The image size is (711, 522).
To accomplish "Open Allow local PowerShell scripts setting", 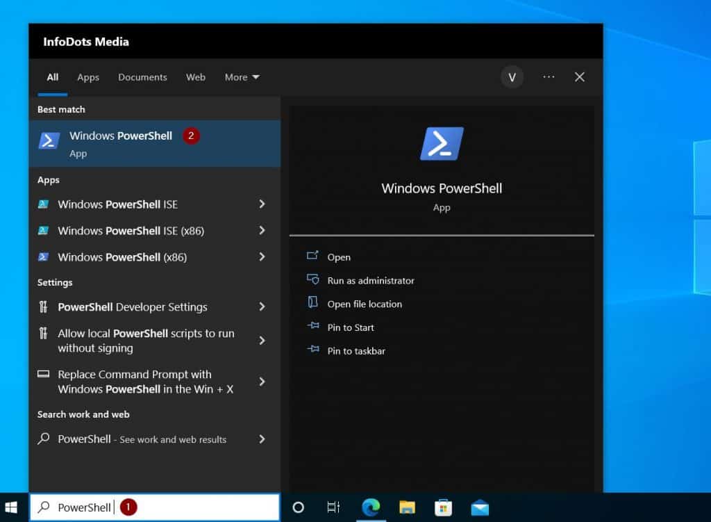I will pyautogui.click(x=155, y=341).
